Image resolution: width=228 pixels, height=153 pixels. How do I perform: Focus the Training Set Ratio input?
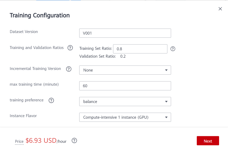click(140, 49)
